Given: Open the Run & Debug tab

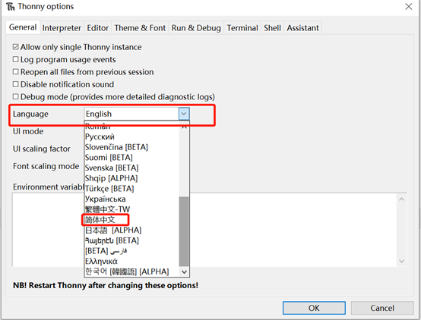Looking at the screenshot, I should point(196,28).
